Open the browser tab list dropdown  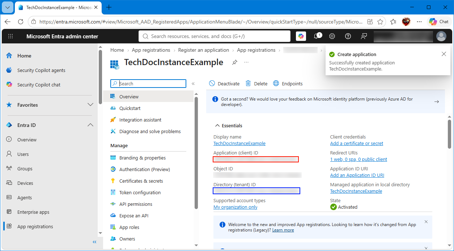[8, 7]
